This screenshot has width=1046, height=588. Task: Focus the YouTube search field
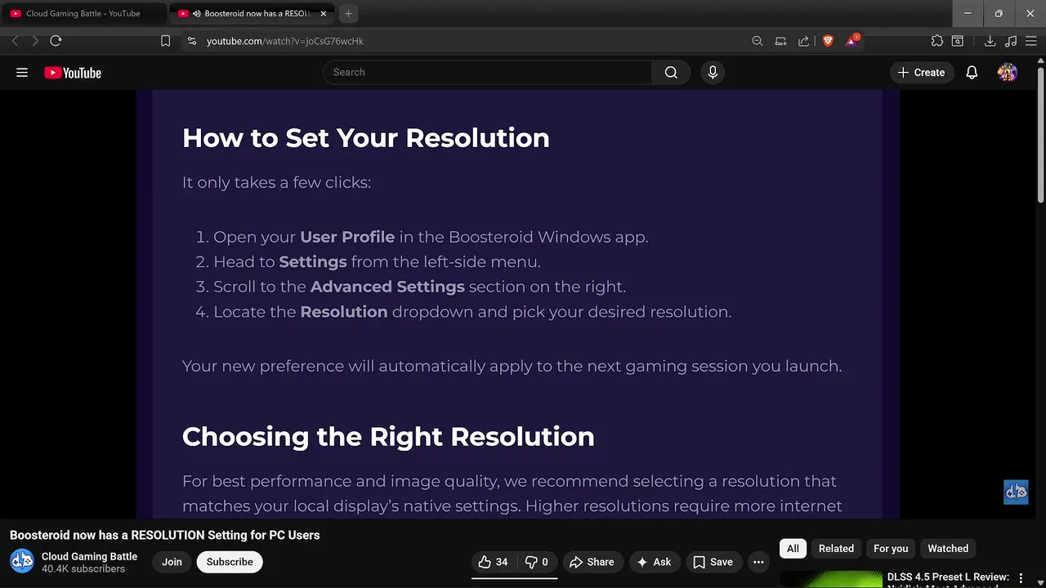[488, 73]
